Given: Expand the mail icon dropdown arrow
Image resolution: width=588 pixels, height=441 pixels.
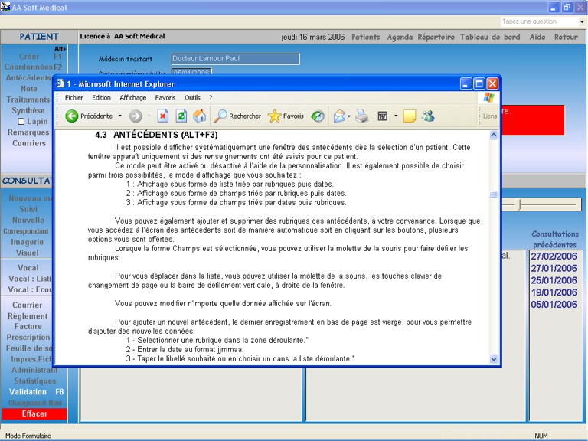Looking at the screenshot, I should point(349,116).
